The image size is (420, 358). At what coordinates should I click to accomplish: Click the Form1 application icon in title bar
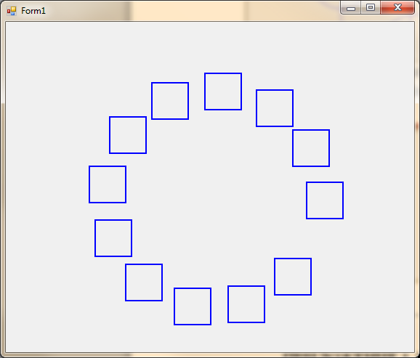click(12, 11)
